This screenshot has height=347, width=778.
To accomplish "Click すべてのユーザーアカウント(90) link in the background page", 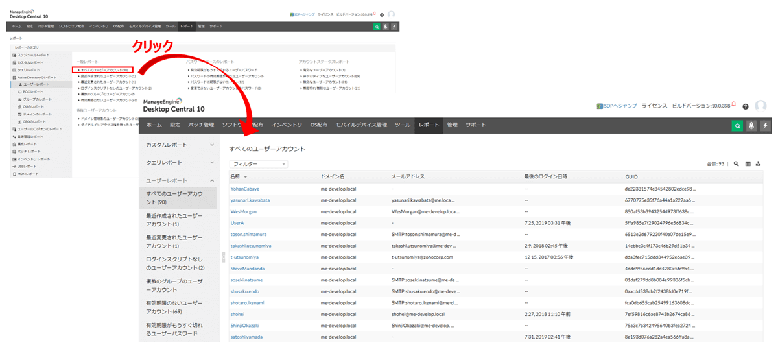I will point(104,69).
